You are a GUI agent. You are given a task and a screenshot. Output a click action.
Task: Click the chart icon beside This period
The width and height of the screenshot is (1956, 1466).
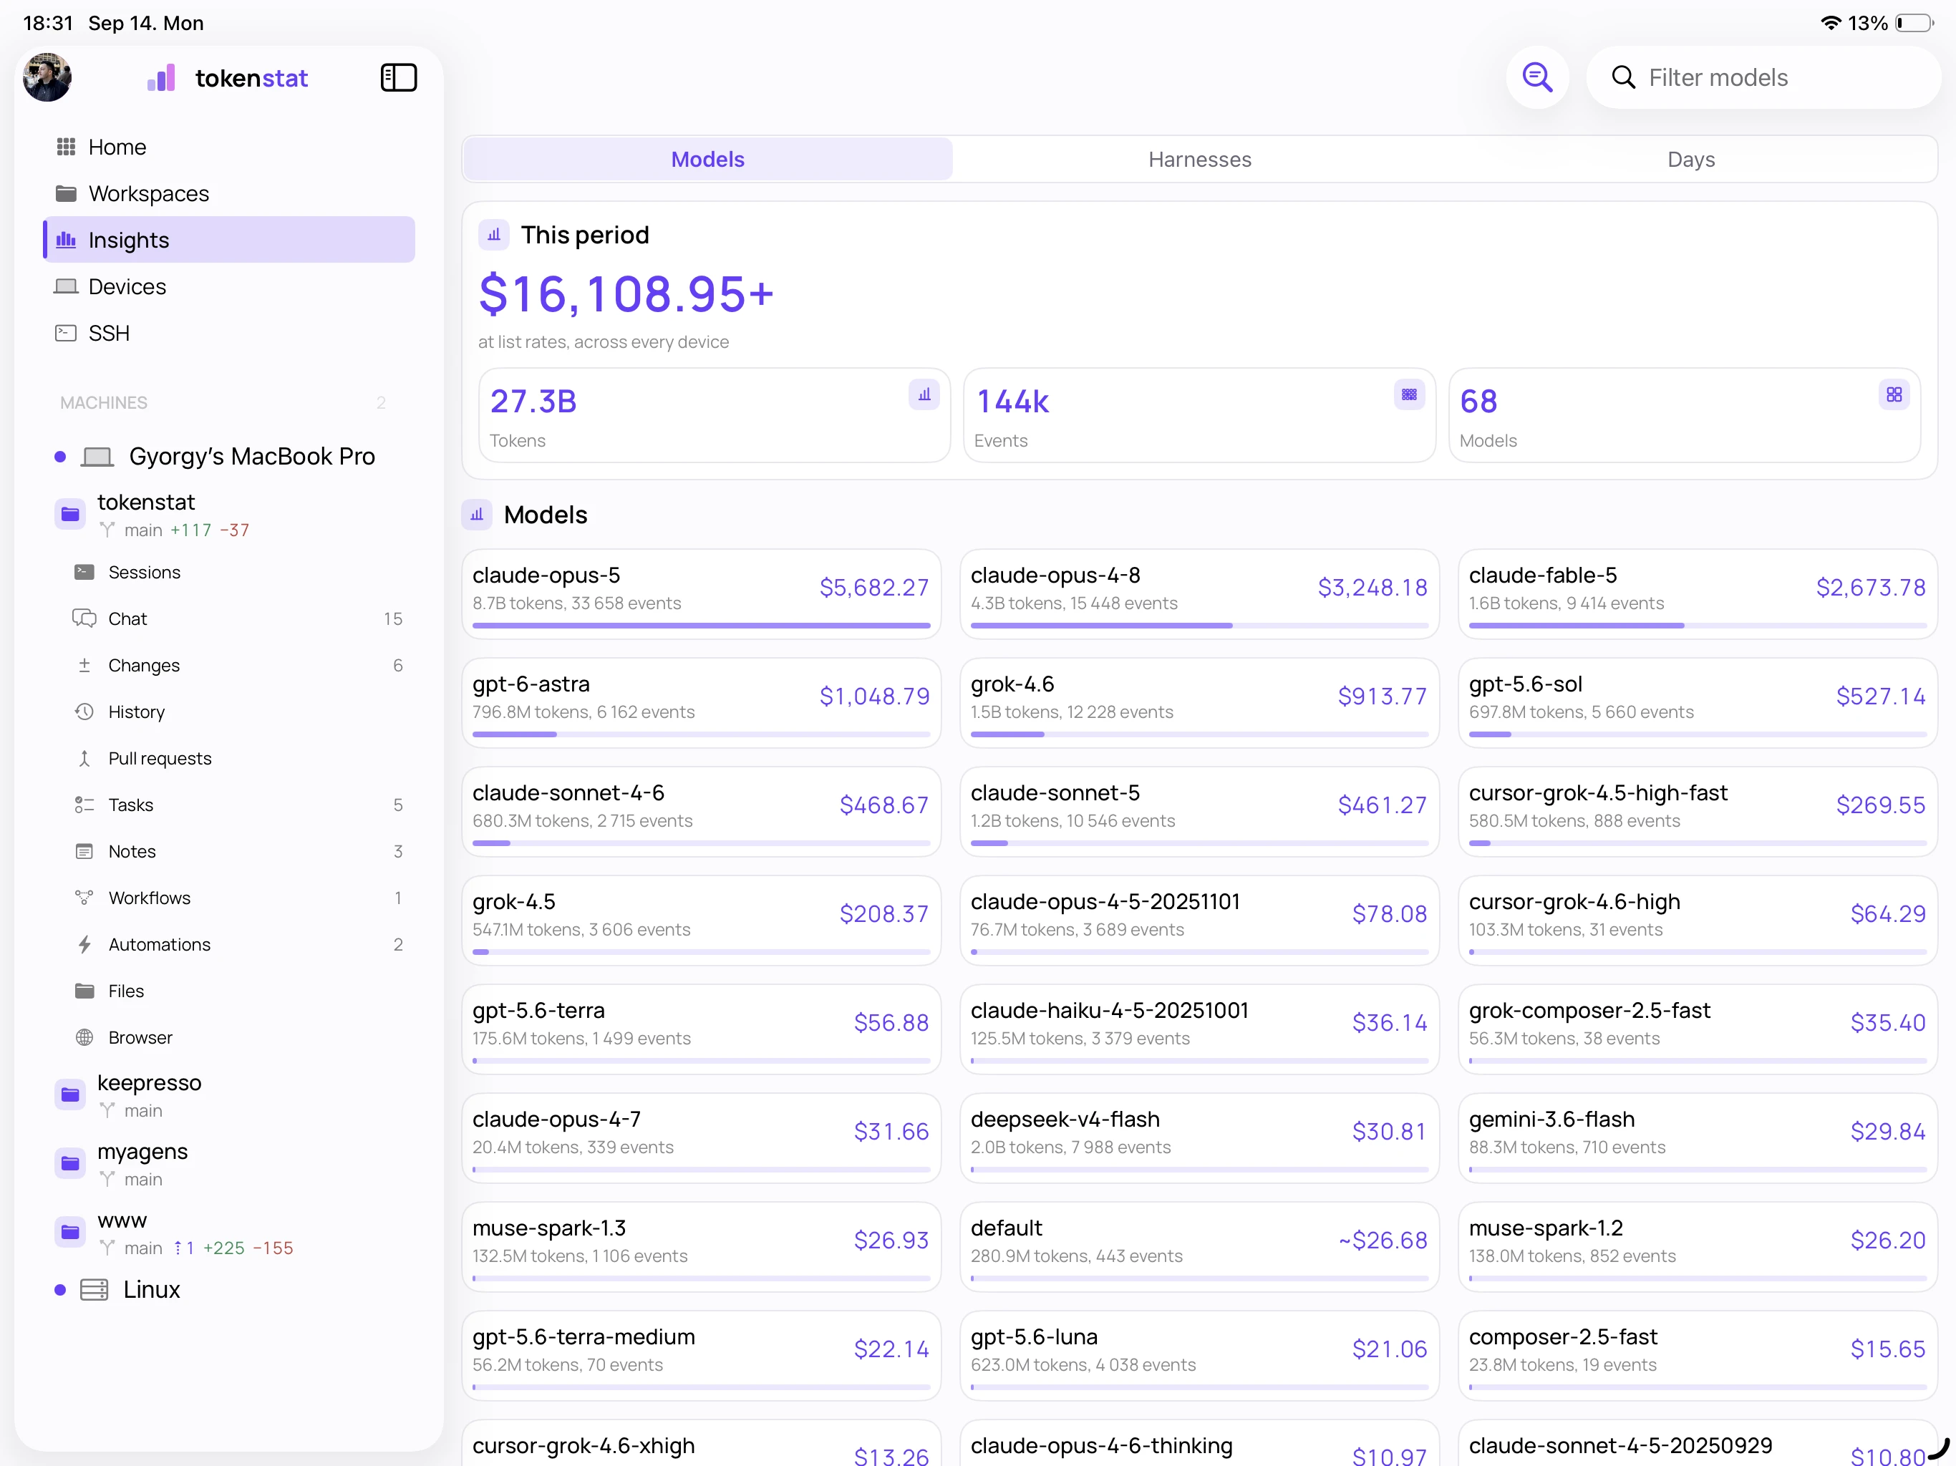tap(494, 236)
